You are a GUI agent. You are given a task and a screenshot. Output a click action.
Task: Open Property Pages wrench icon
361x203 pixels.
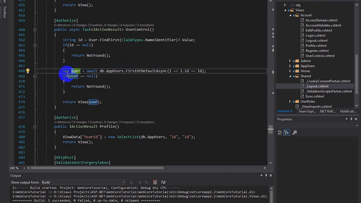[x=295, y=133]
